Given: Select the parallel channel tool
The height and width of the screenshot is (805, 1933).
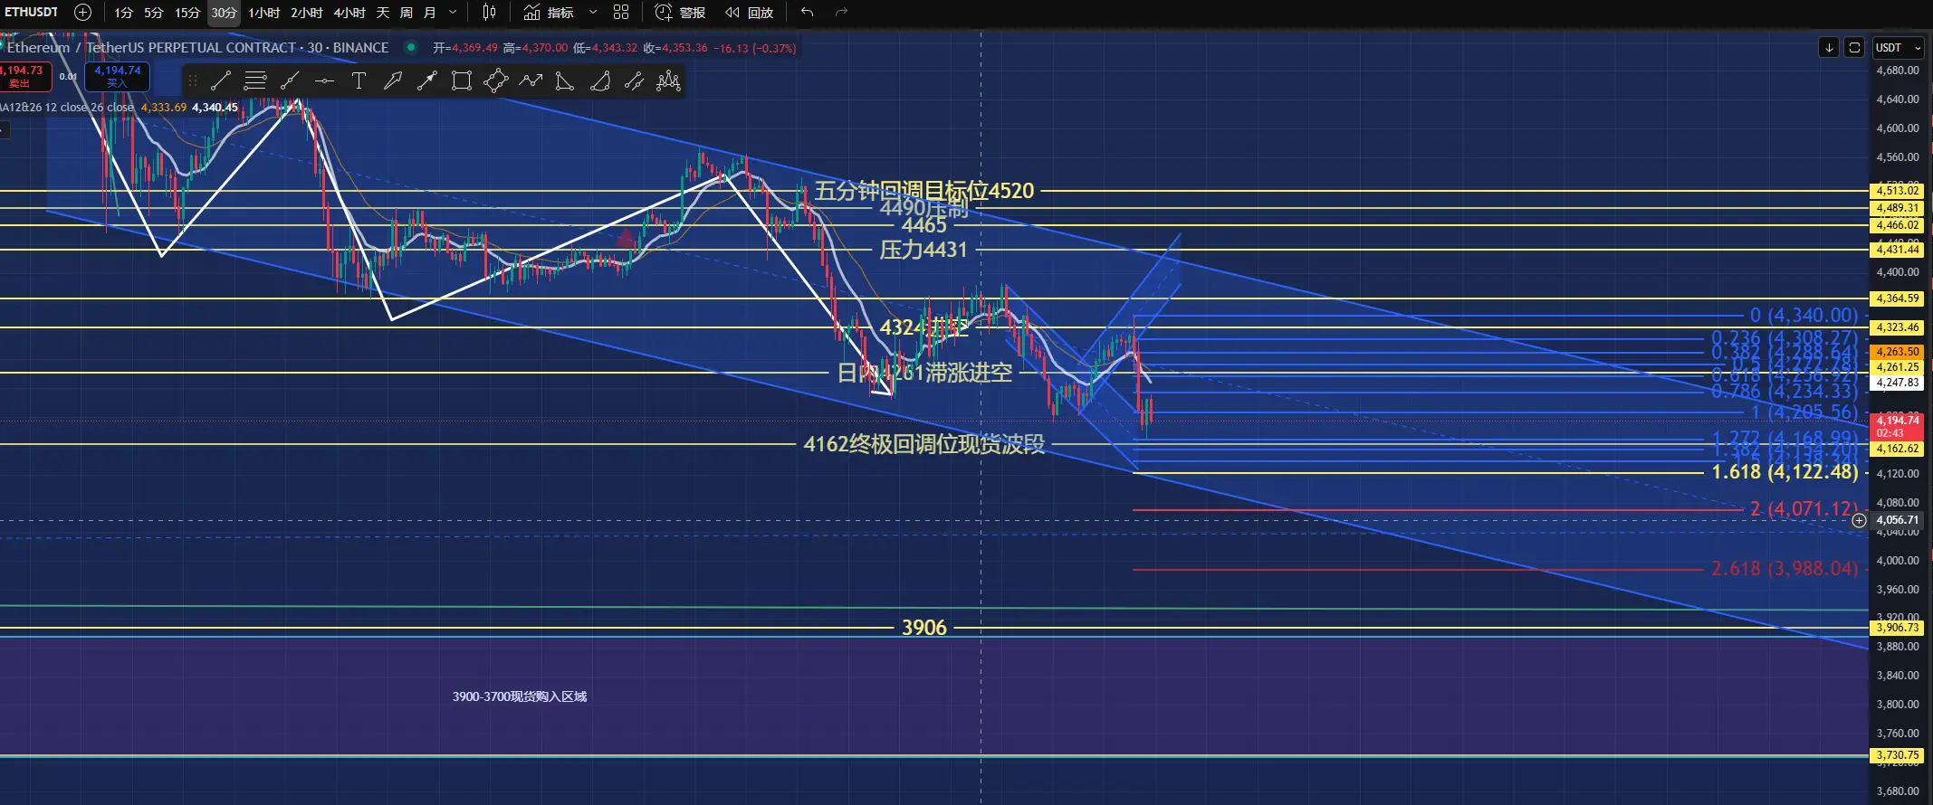Looking at the screenshot, I should [x=634, y=81].
